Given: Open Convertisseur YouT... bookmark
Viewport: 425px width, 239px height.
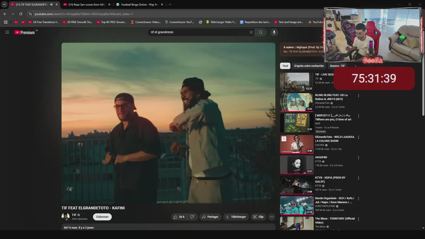Looking at the screenshot, I should (179, 22).
